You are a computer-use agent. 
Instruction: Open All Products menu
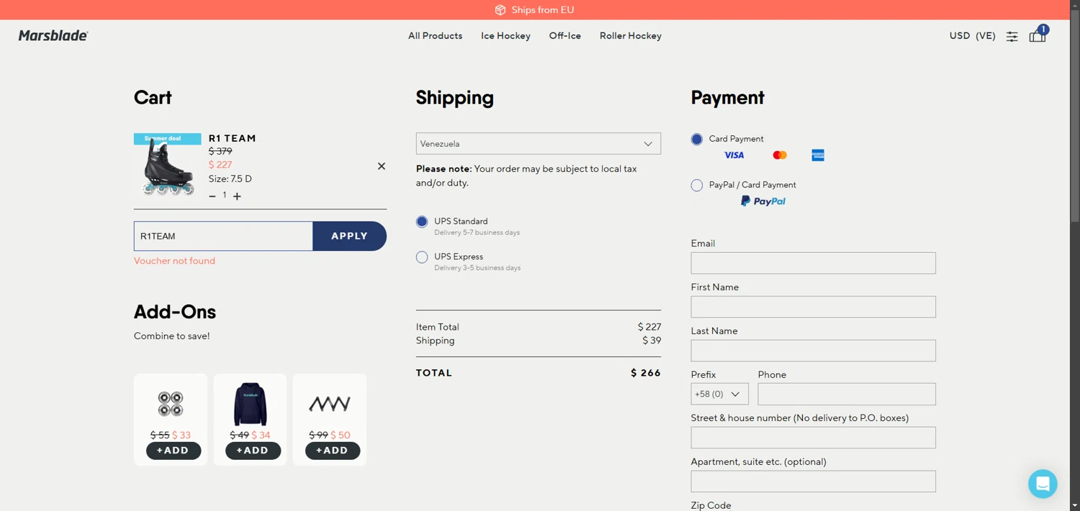435,36
